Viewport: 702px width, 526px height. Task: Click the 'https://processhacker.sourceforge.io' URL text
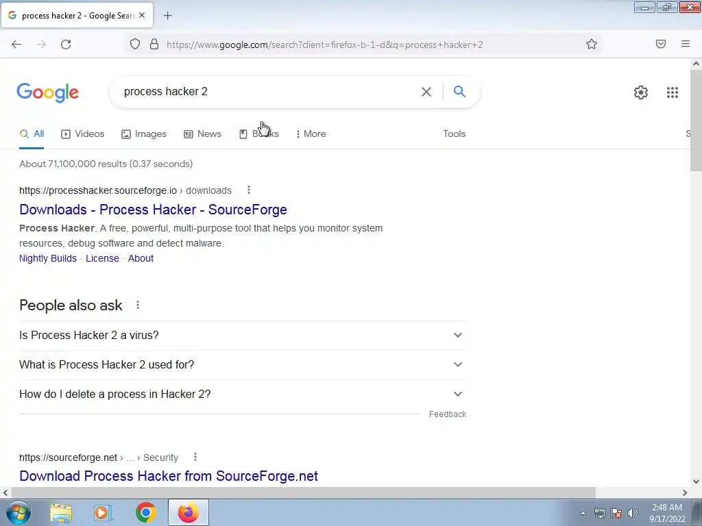pyautogui.click(x=98, y=190)
